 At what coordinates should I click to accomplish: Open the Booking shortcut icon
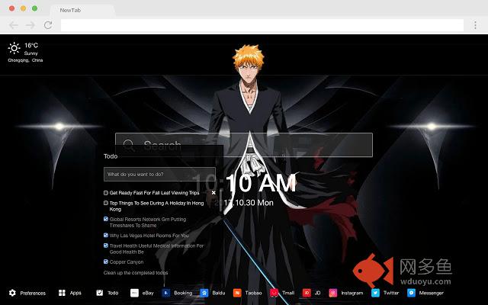166,293
